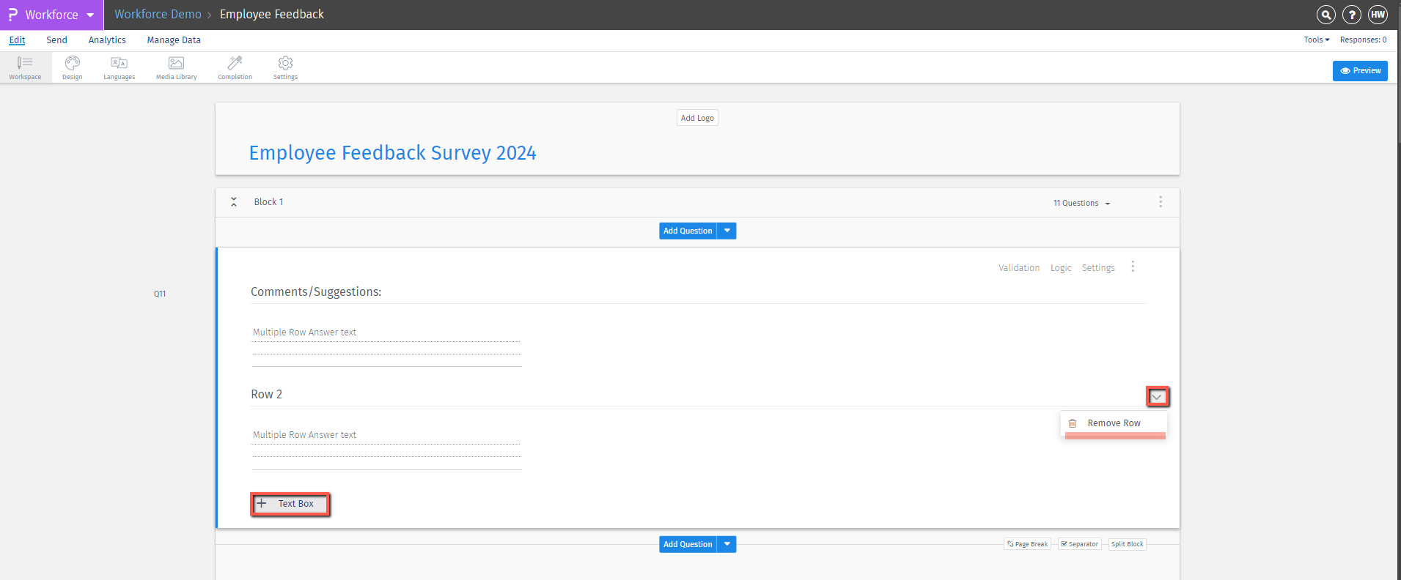1401x580 pixels.
Task: Click the Split Block button
Action: tap(1127, 544)
